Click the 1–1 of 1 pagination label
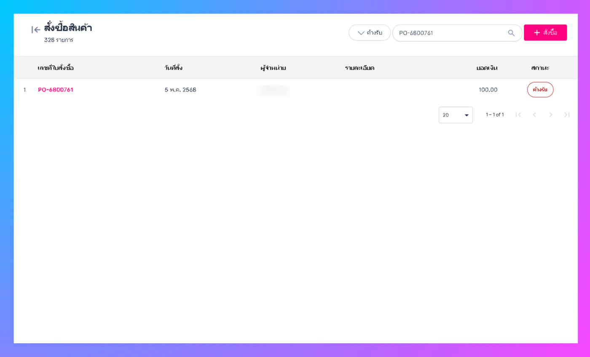This screenshot has height=357, width=590. tap(495, 115)
